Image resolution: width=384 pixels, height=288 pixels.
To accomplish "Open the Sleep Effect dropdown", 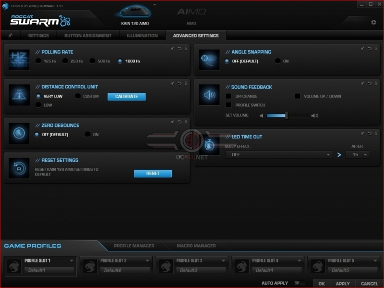I will [x=279, y=155].
